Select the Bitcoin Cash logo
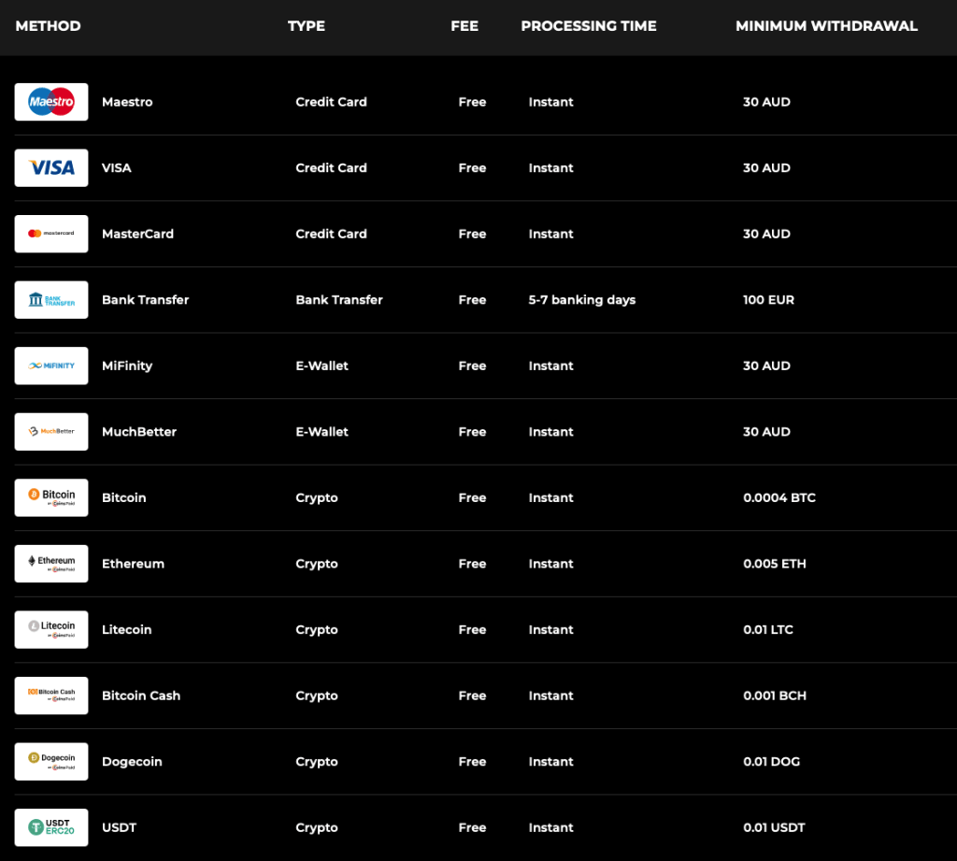This screenshot has width=957, height=861. (51, 696)
